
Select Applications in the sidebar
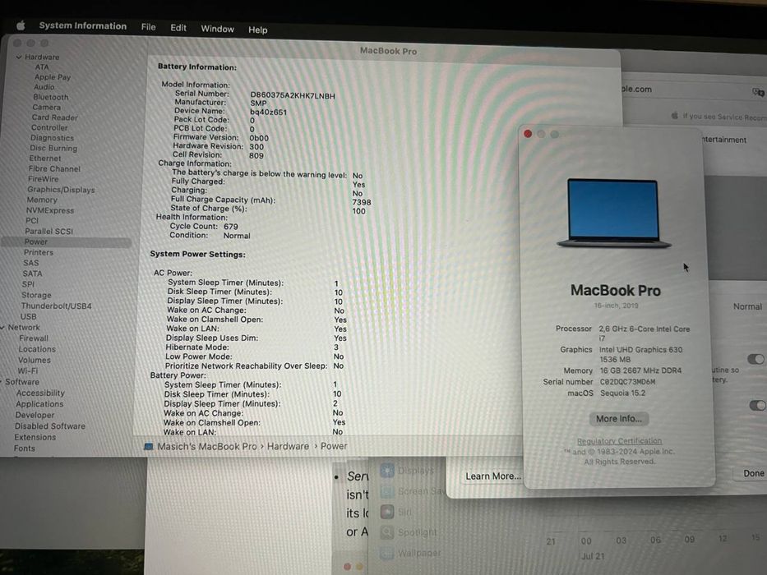[x=39, y=404]
